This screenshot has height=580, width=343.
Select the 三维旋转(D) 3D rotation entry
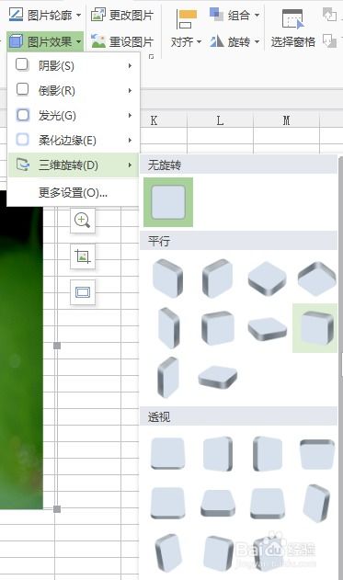click(74, 165)
